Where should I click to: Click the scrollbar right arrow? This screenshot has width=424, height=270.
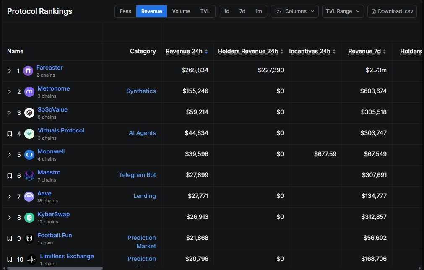click(x=419, y=268)
